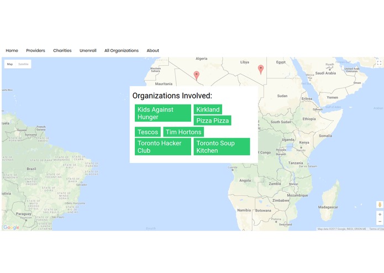This screenshot has height=273, width=384.
Task: Click the Yemen map label
Action: pos(332,97)
